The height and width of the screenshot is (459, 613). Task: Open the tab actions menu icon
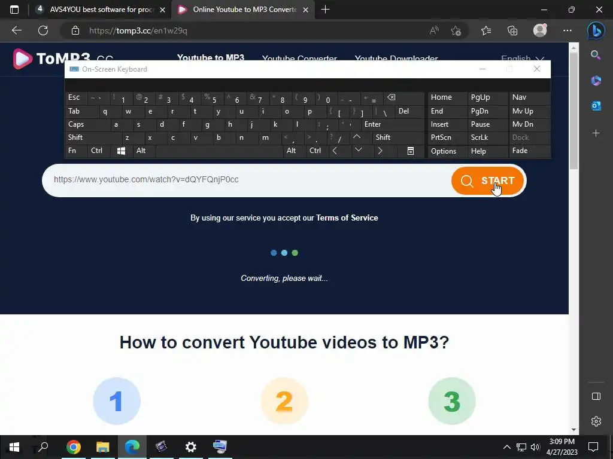click(14, 10)
